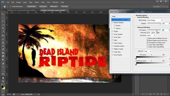Select the Smudge tool
This screenshot has height=96, width=170.
click(x=3, y=56)
